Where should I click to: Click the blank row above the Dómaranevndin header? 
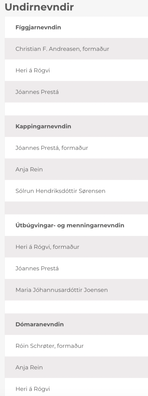(x=76, y=307)
